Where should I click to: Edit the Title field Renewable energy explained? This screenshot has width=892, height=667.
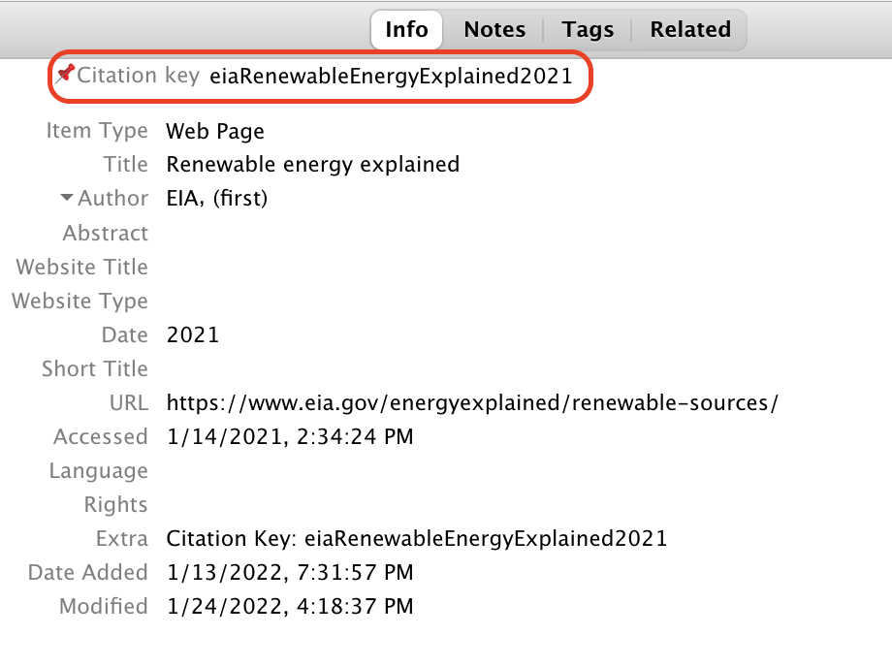(x=312, y=164)
